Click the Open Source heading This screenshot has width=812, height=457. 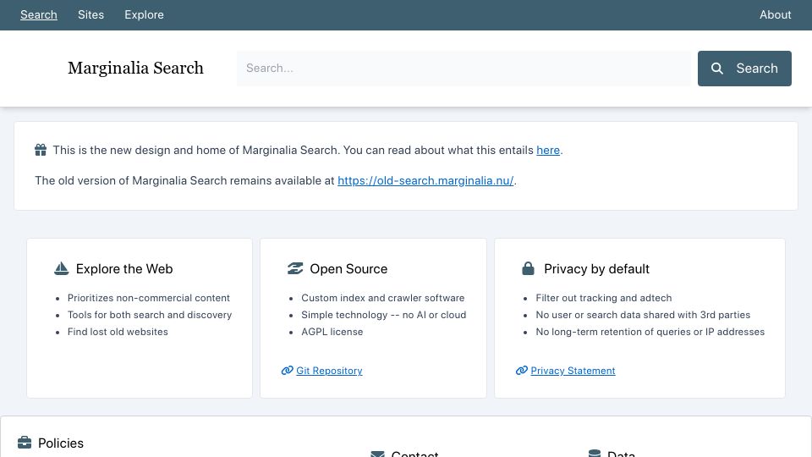(x=348, y=269)
